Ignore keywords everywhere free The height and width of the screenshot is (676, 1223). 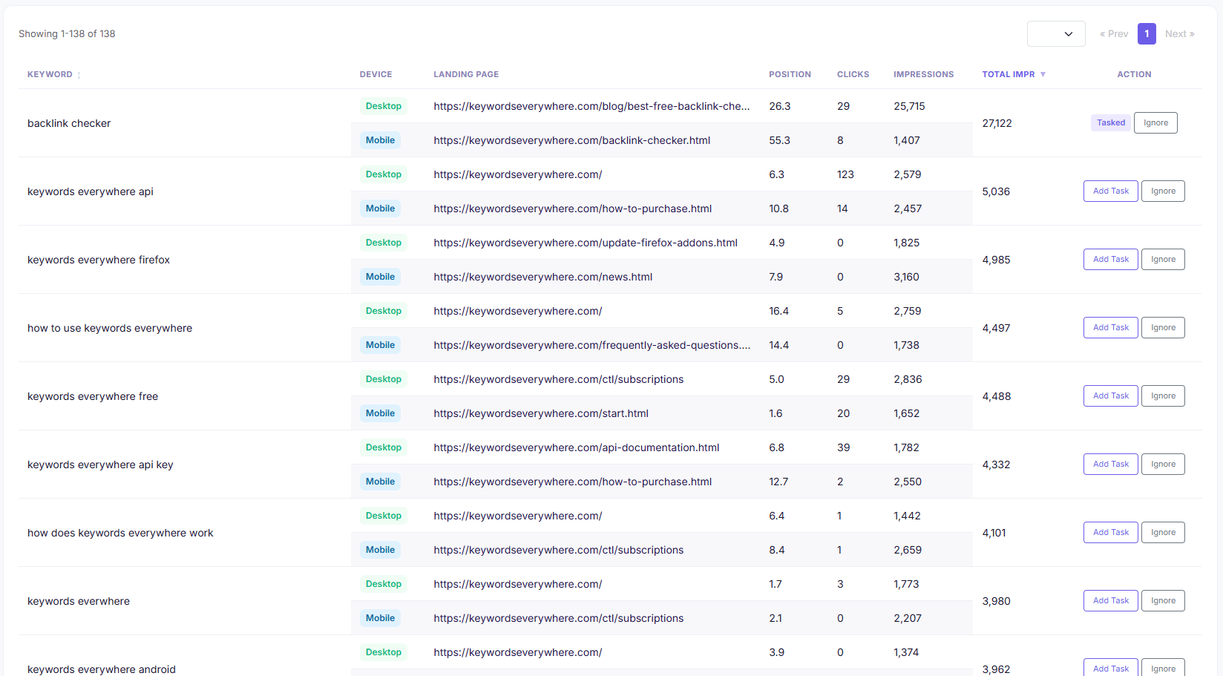[1163, 396]
